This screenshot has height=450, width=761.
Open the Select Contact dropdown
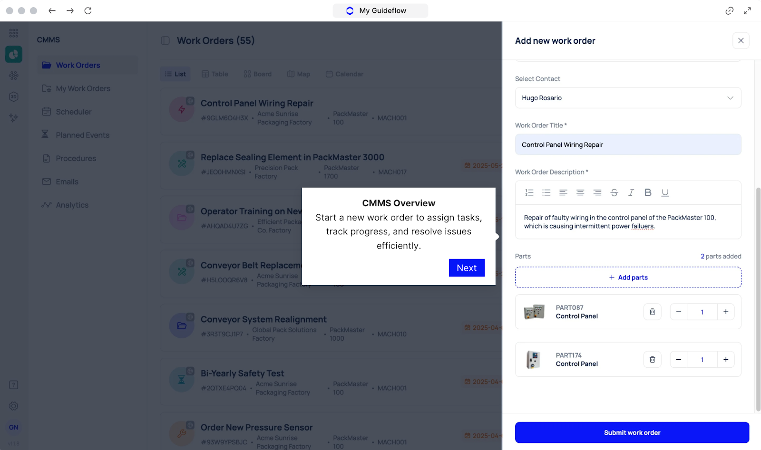[628, 98]
